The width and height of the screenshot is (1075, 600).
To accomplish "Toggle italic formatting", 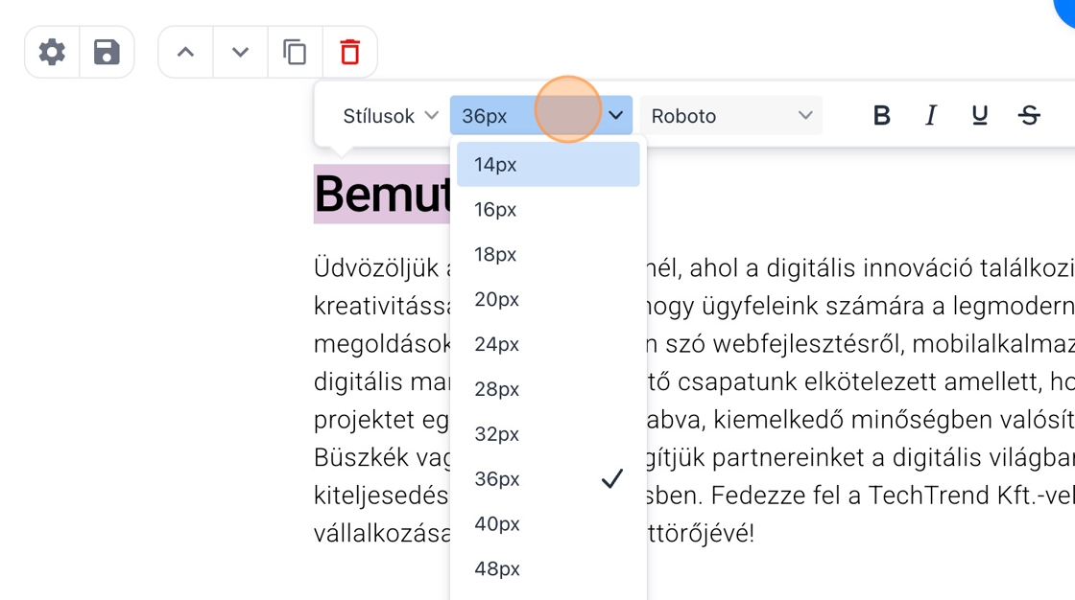I will pos(930,116).
